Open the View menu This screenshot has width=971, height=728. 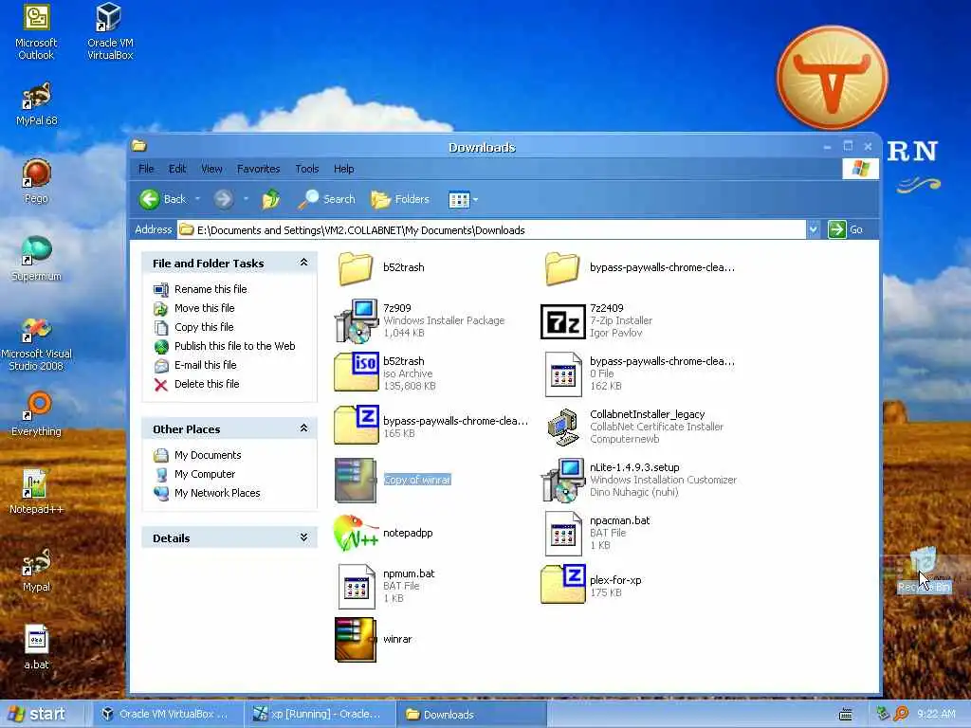[x=211, y=169]
